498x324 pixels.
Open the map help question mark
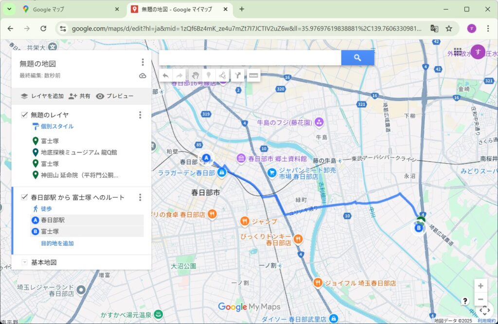[x=465, y=301]
